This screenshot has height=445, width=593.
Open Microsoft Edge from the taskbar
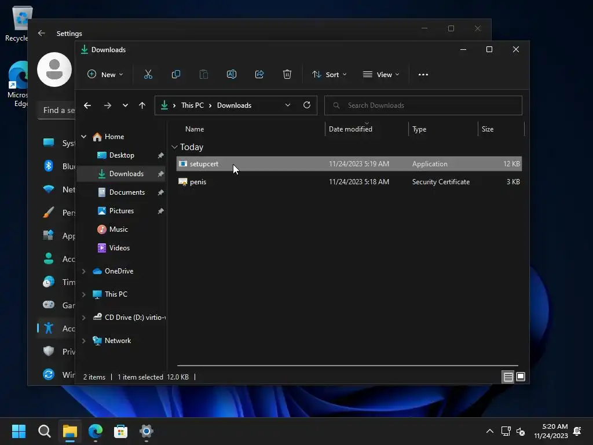tap(96, 431)
